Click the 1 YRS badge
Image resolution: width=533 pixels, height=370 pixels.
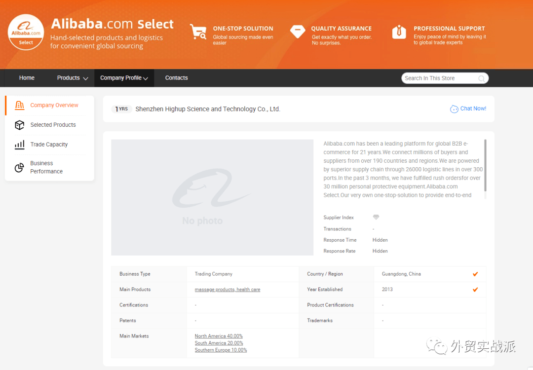tap(121, 109)
